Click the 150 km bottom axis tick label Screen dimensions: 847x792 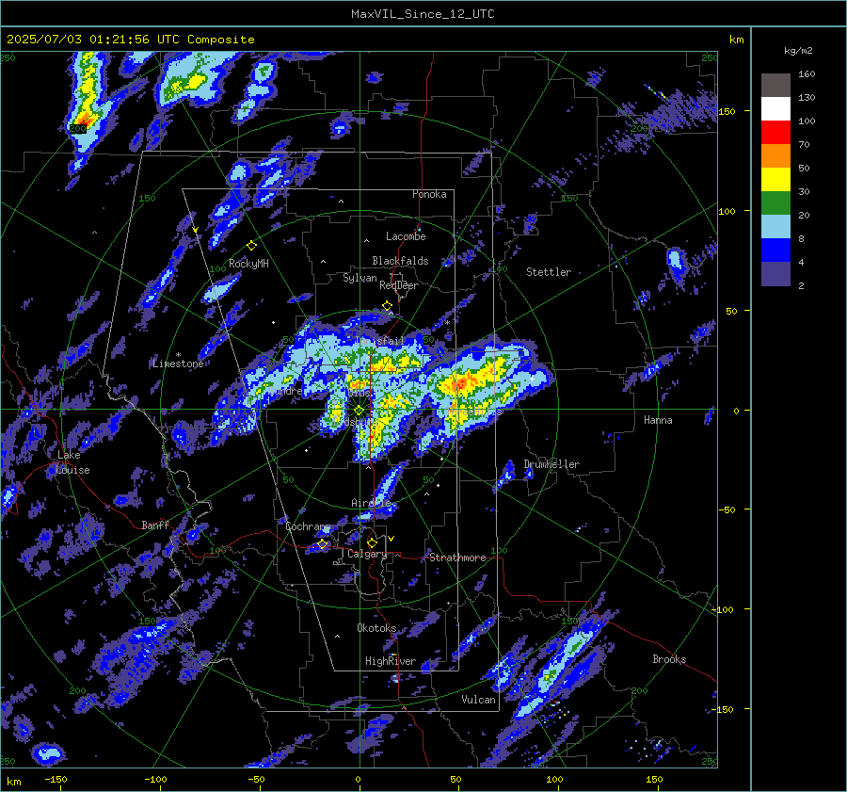654,779
